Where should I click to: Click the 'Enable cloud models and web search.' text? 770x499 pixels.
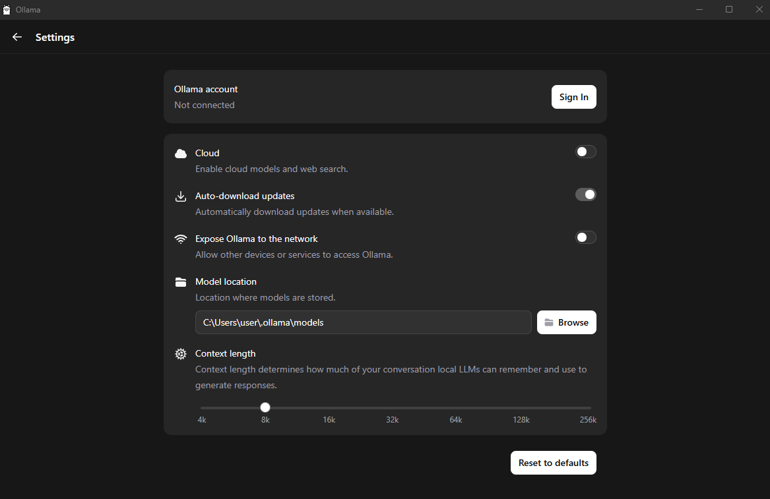coord(272,169)
